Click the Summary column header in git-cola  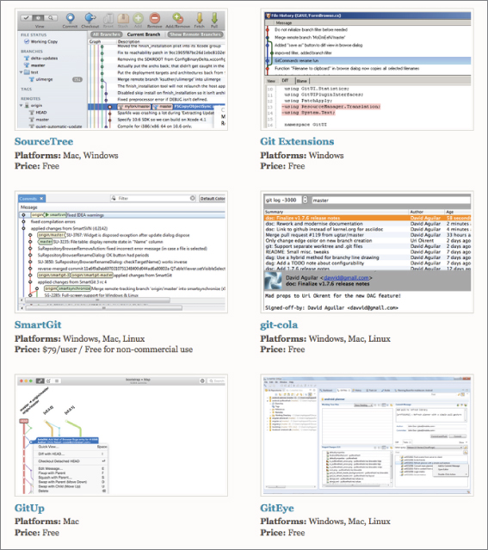[x=274, y=212]
